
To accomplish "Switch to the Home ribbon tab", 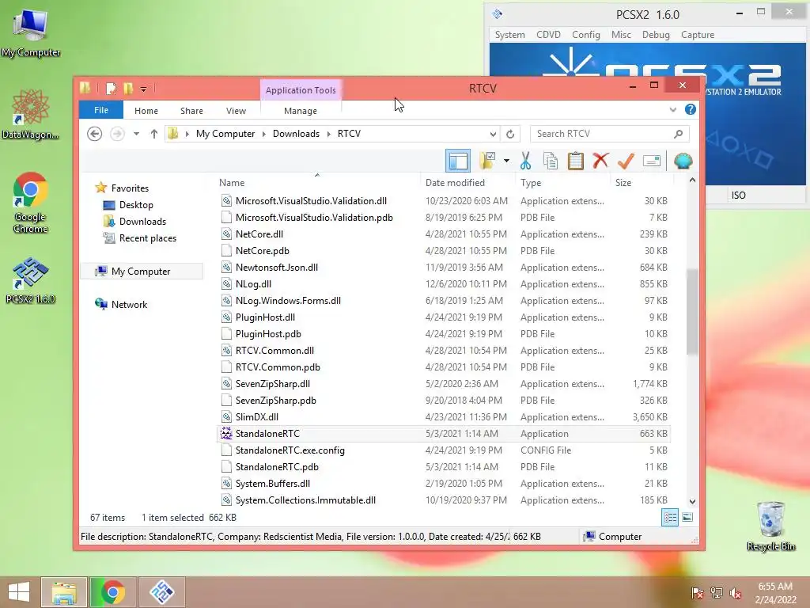I will tap(146, 111).
